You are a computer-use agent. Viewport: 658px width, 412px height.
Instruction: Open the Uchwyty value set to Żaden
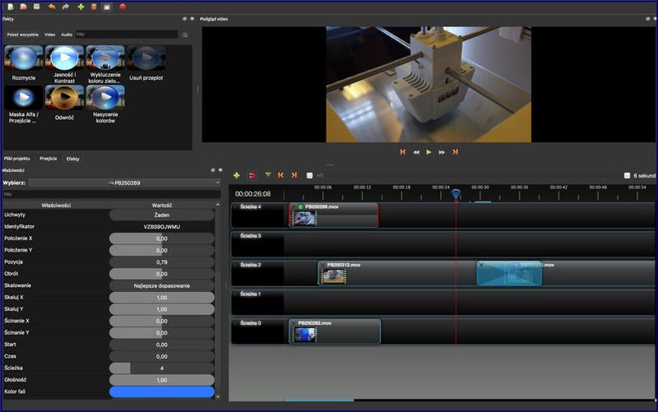coord(162,214)
